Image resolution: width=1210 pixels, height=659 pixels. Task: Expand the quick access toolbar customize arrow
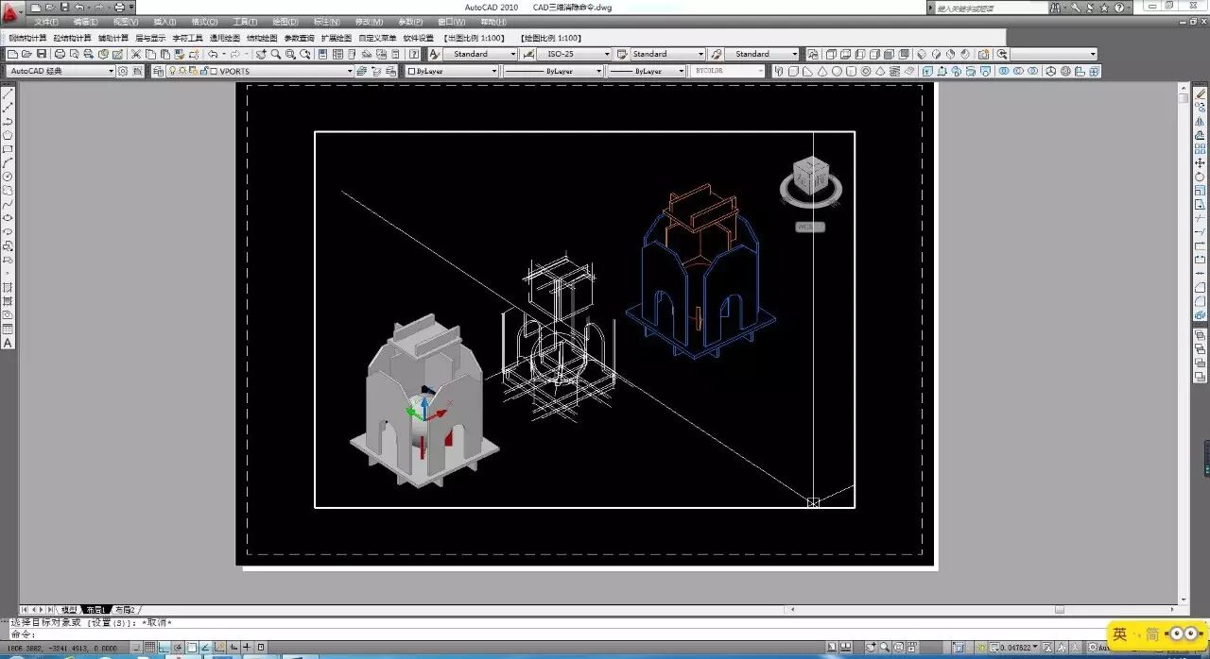[x=131, y=8]
